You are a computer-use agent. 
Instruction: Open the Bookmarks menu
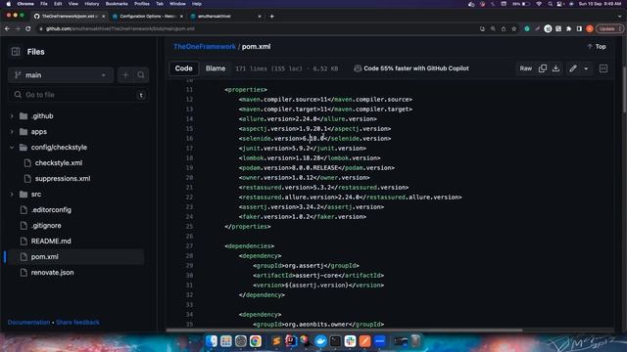point(117,4)
